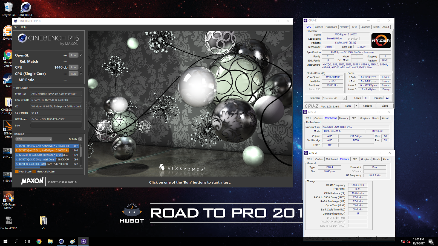
Task: Switch to Caches tab in the top CPU-Z window
Action: click(x=319, y=27)
